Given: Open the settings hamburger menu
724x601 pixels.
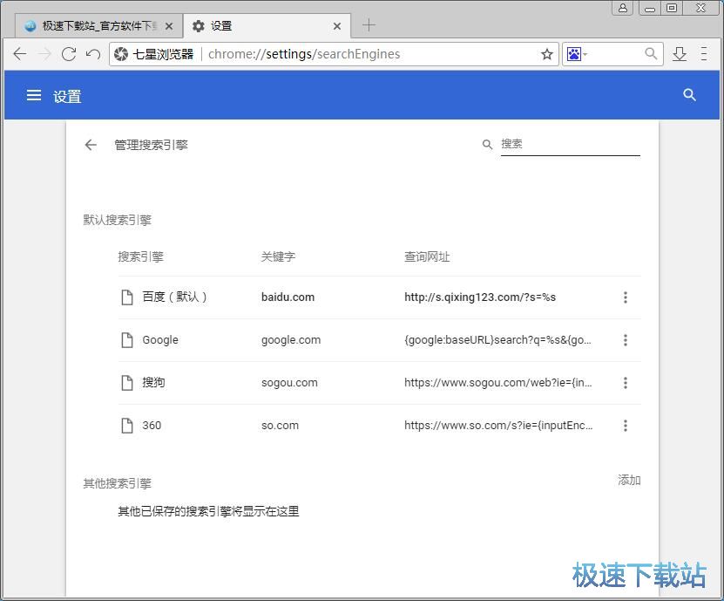Looking at the screenshot, I should click(34, 95).
